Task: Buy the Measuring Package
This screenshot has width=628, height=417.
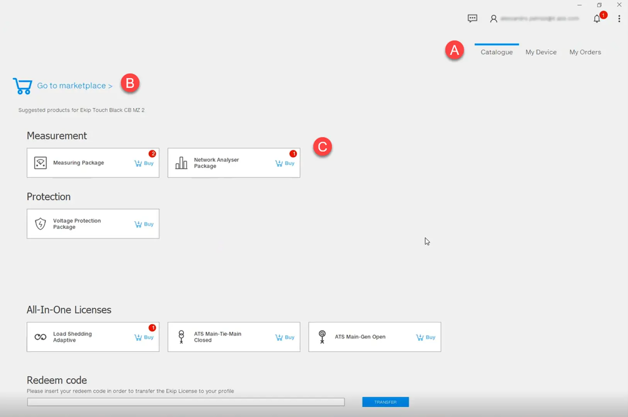Action: 144,163
